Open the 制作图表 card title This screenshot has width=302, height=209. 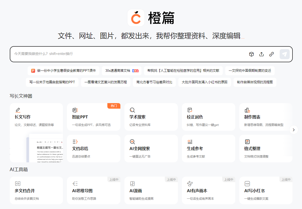coord(252,117)
